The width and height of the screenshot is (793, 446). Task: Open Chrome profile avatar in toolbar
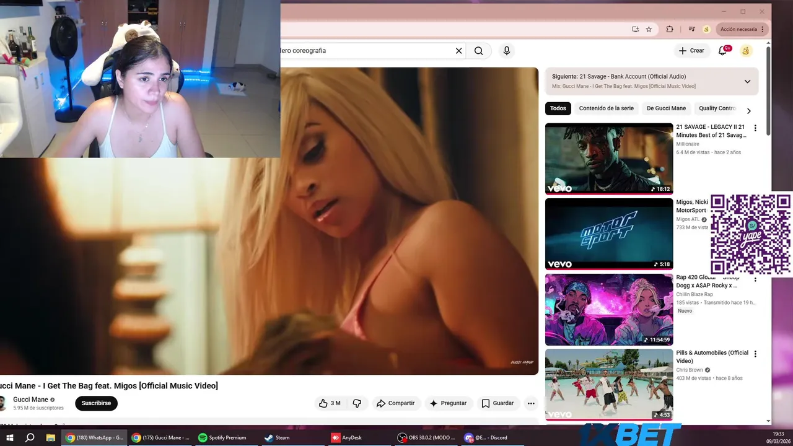click(706, 29)
